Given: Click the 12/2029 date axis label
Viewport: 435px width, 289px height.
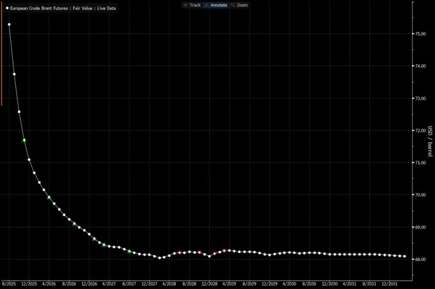Looking at the screenshot, I should coord(270,284).
